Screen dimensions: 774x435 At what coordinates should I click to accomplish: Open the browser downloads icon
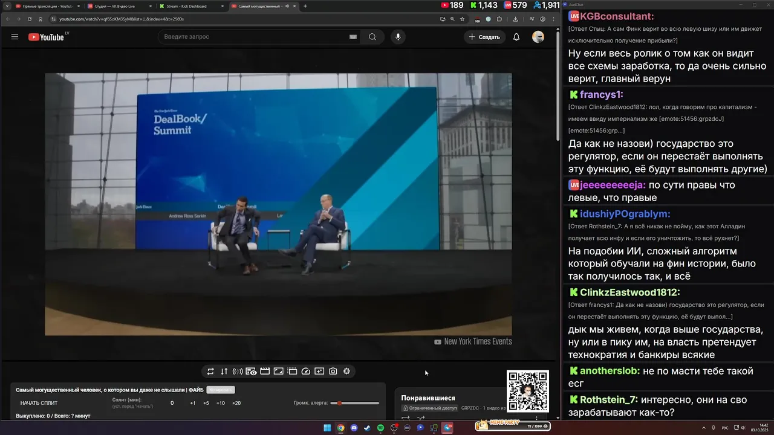tap(515, 19)
